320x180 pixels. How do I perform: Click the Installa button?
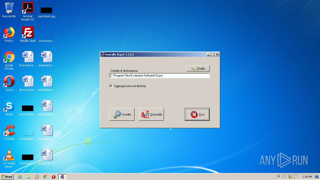tap(122, 114)
